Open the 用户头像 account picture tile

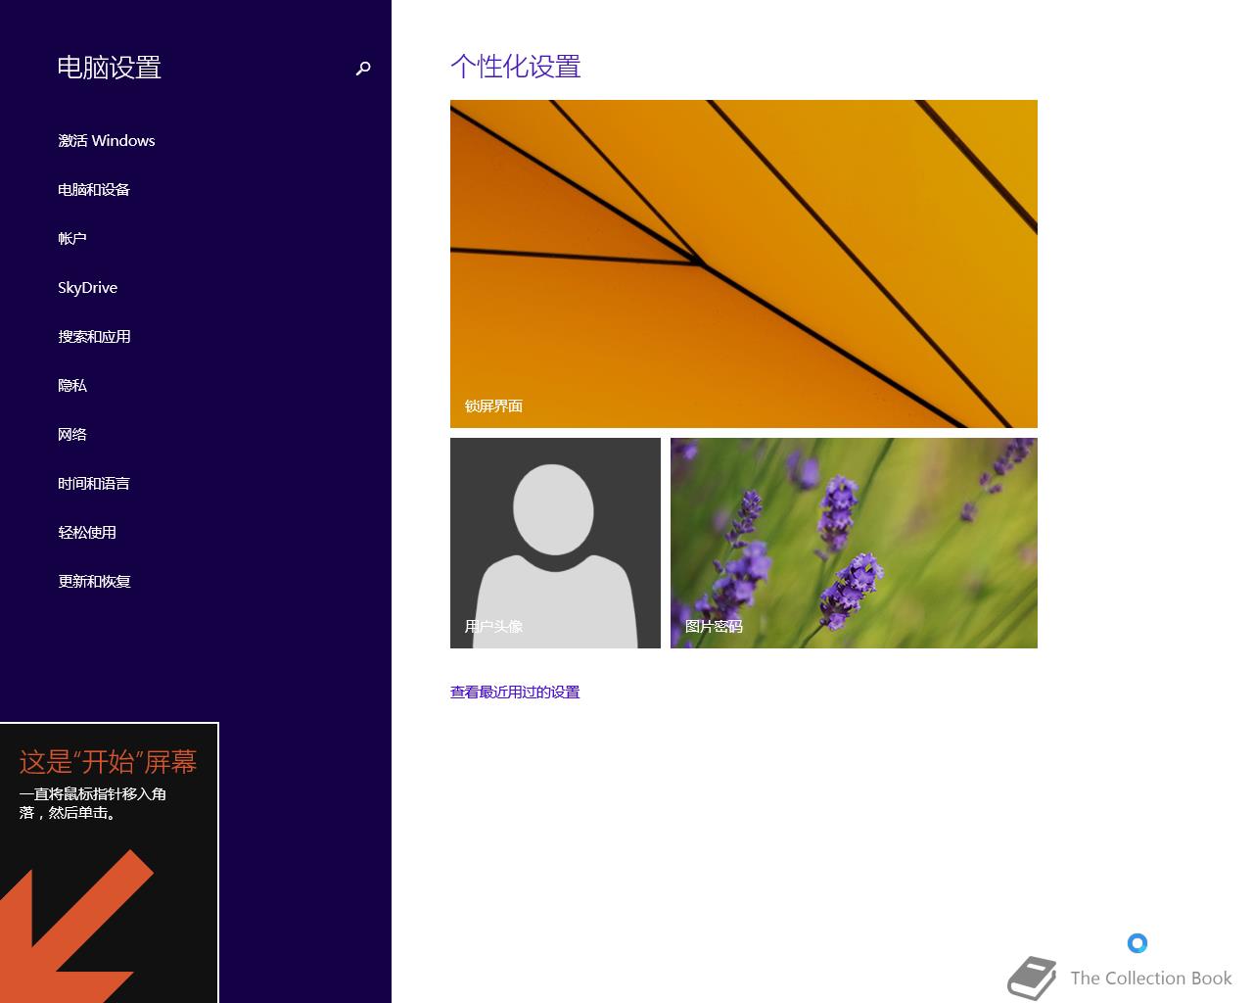click(x=555, y=543)
